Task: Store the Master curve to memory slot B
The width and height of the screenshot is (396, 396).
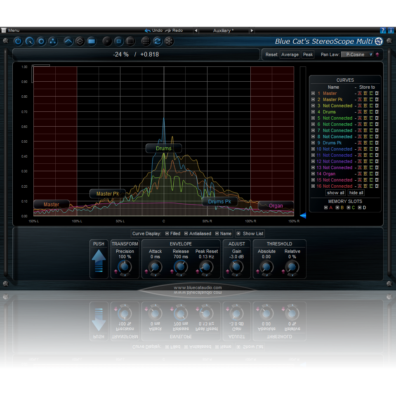Action: click(x=365, y=93)
